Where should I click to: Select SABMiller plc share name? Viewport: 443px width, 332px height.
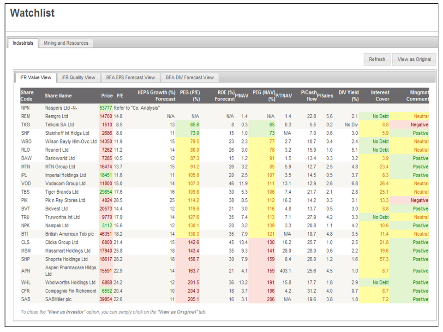click(x=58, y=299)
